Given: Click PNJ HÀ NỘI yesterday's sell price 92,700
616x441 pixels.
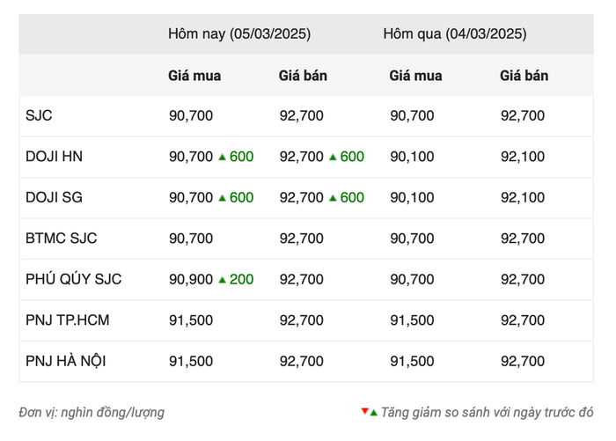Looking at the screenshot, I should coord(523,361).
